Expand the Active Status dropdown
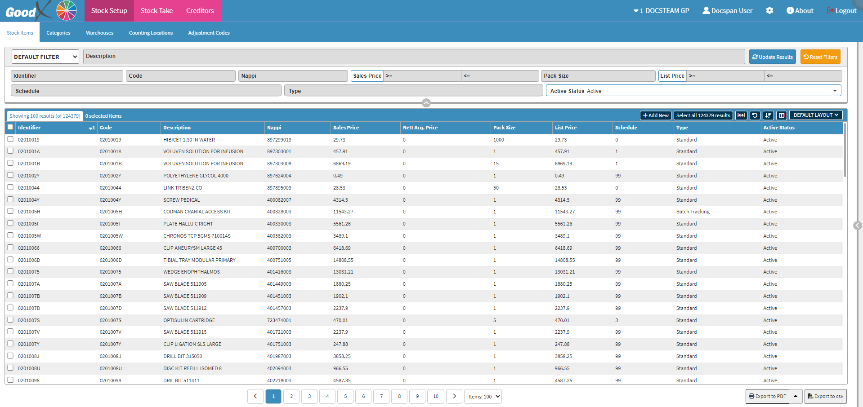863x407 pixels. pos(693,91)
